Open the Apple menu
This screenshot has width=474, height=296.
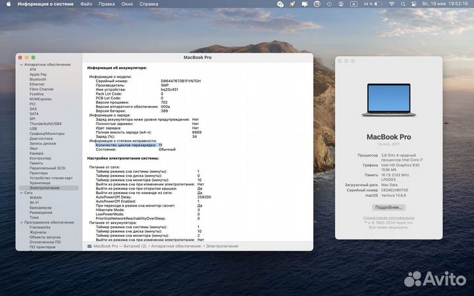(x=9, y=4)
